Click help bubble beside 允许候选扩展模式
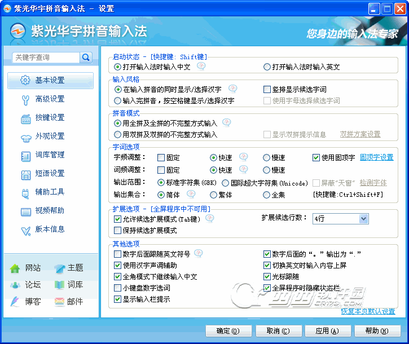 pyautogui.click(x=209, y=218)
